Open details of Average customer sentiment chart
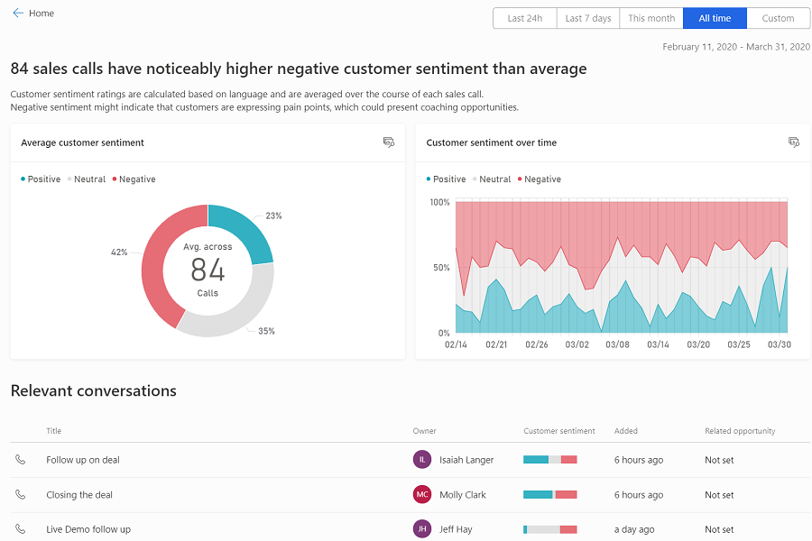Viewport: 812px width, 541px height. coord(389,142)
